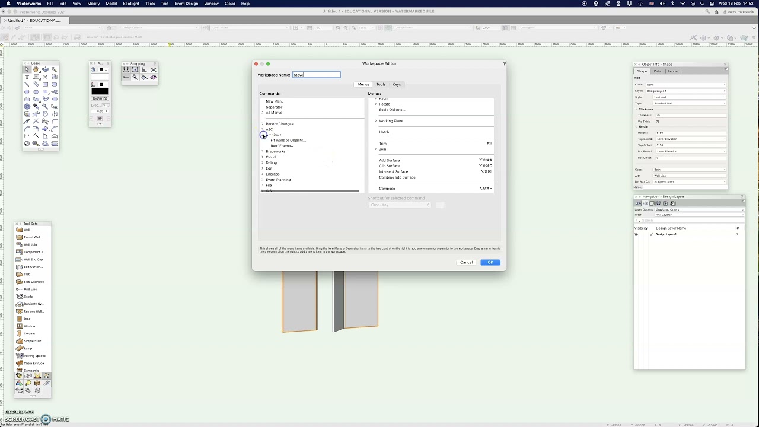
Task: Open the Modify menu in menu bar
Action: pos(94,4)
